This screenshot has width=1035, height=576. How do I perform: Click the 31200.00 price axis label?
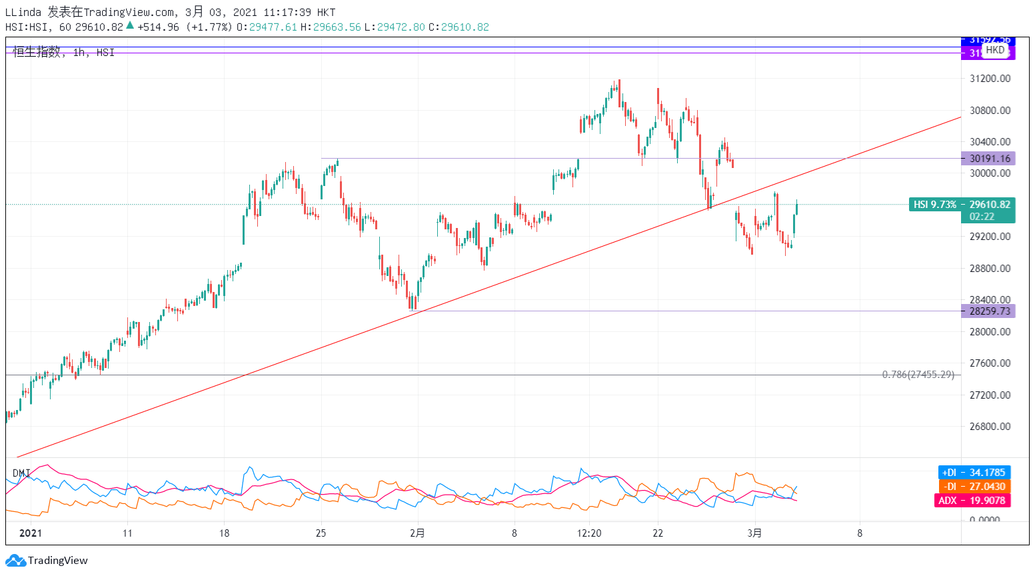click(x=990, y=79)
